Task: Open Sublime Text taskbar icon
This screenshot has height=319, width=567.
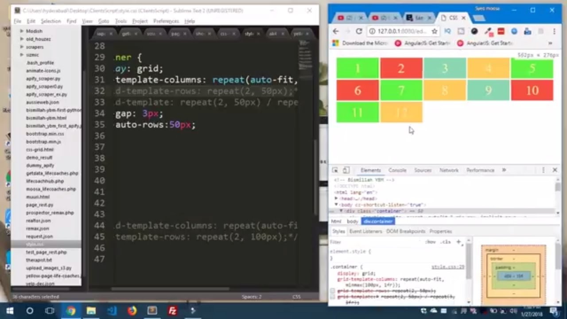Action: point(152,311)
